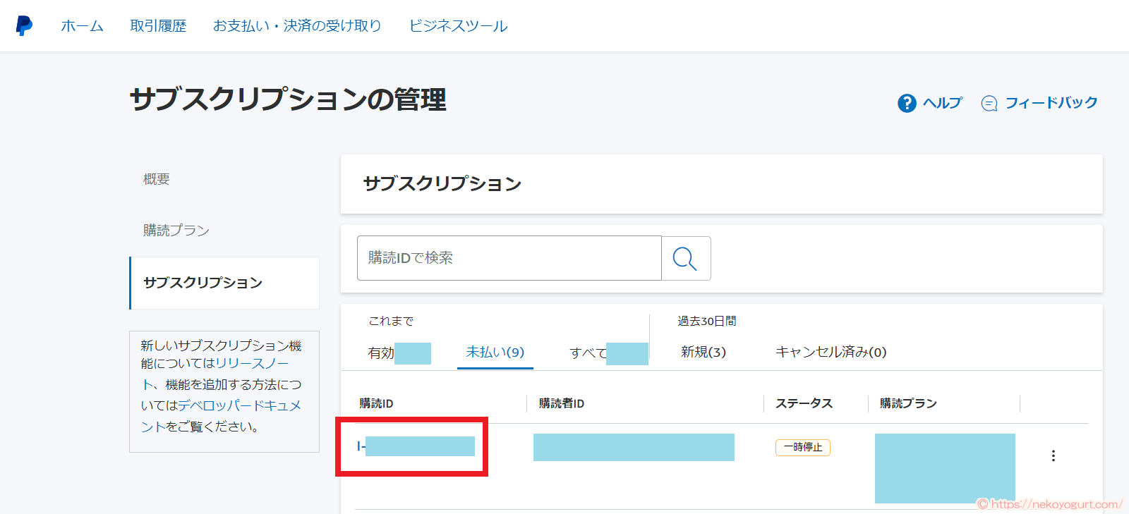Open the three-dot row actions menu
The image size is (1129, 514).
[1053, 455]
